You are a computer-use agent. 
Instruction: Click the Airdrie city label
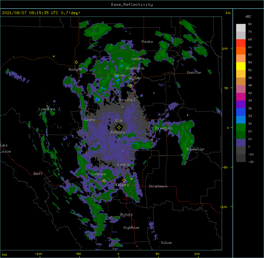tap(123, 165)
